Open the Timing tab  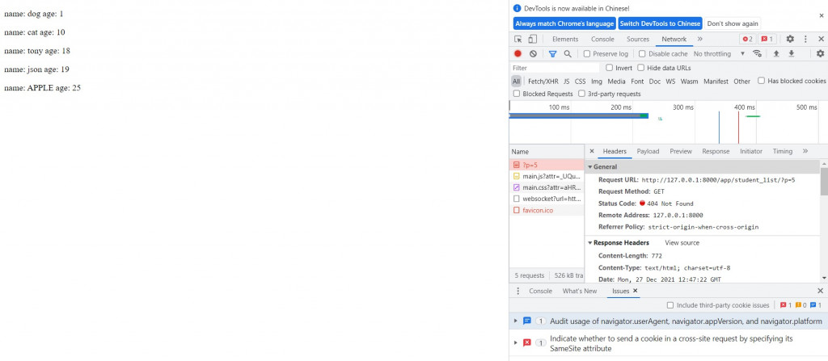coord(783,151)
